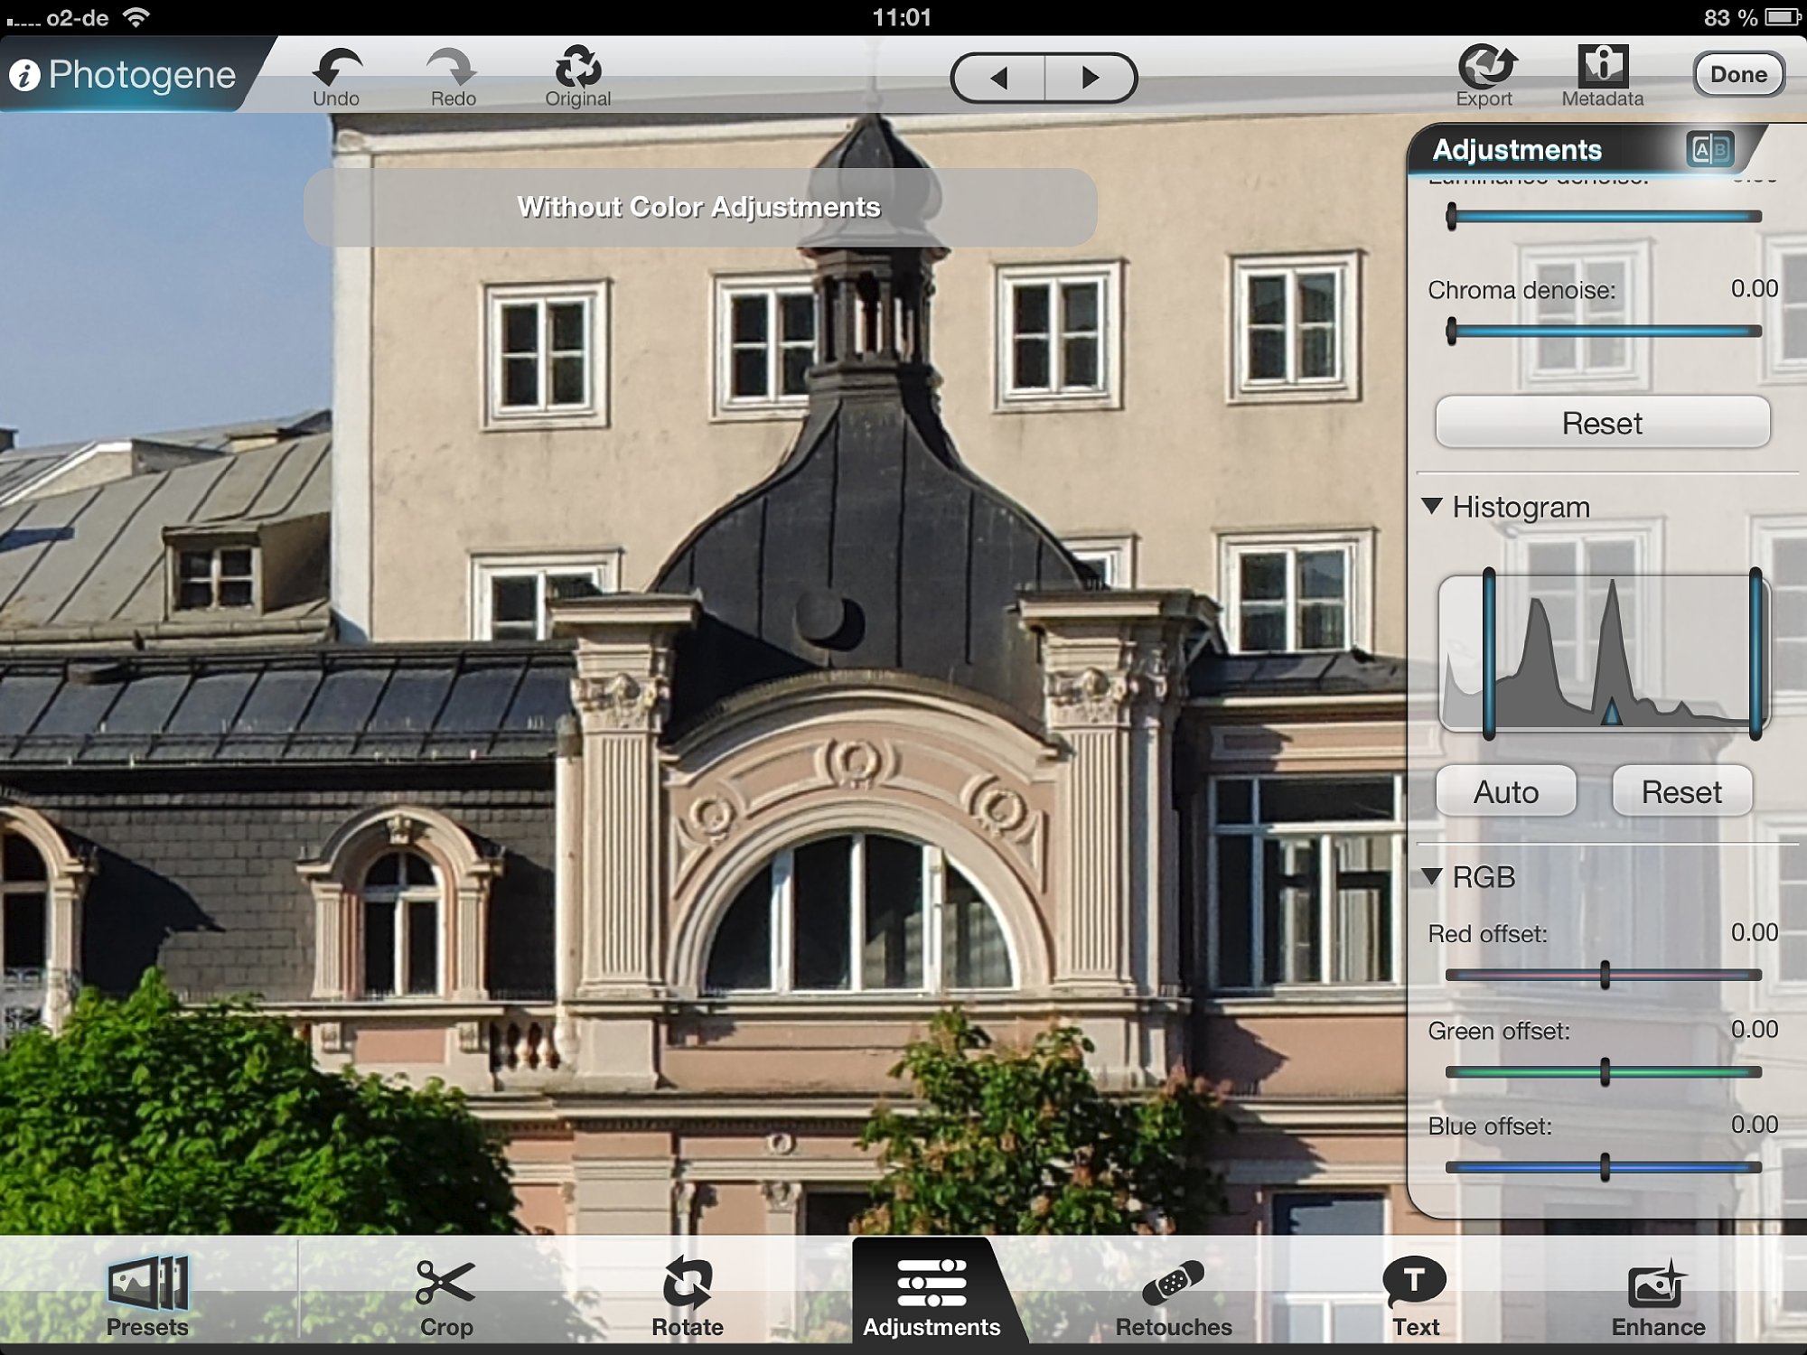The image size is (1807, 1355).
Task: Collapse the RGB section
Action: click(1432, 876)
